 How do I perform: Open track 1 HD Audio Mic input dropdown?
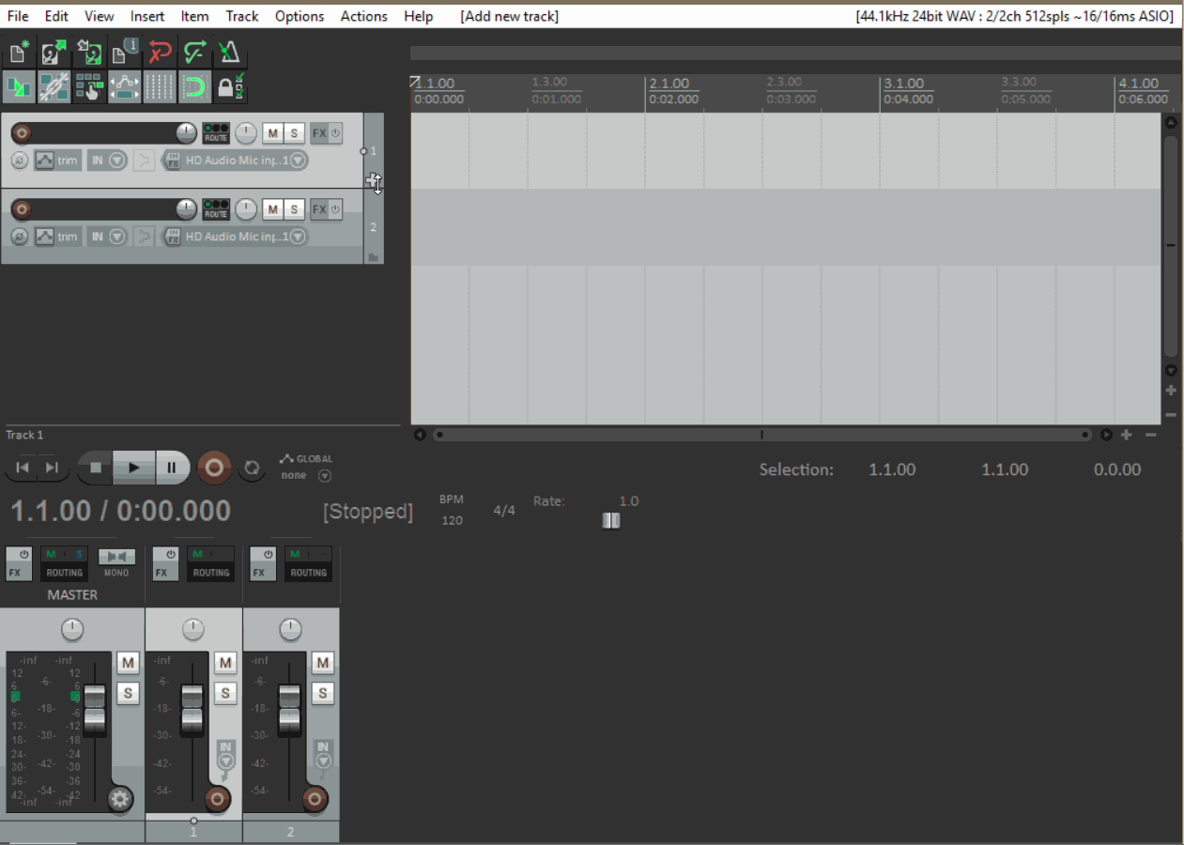[x=245, y=161]
